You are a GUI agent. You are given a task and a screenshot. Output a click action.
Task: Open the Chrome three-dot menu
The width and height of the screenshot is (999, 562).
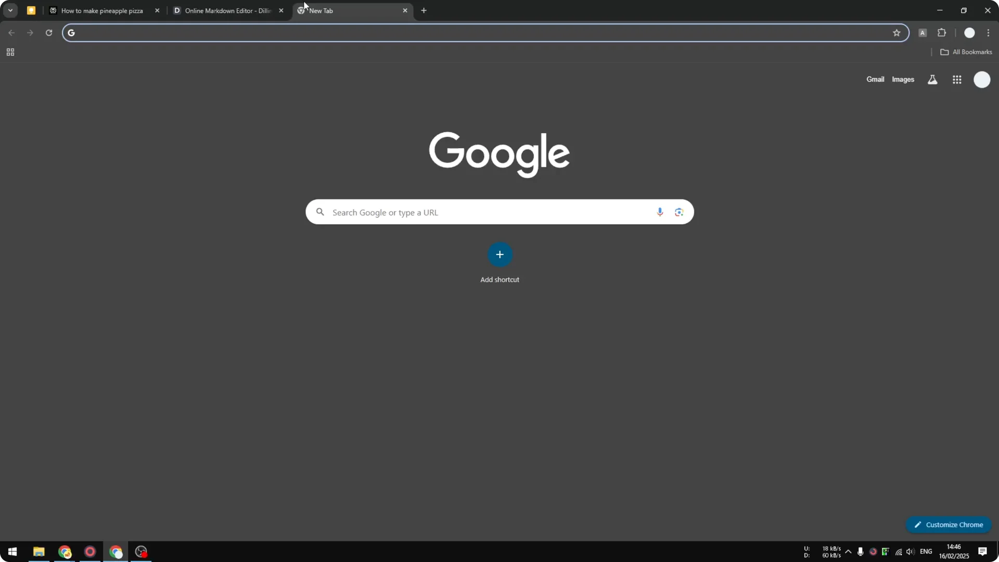click(x=989, y=32)
